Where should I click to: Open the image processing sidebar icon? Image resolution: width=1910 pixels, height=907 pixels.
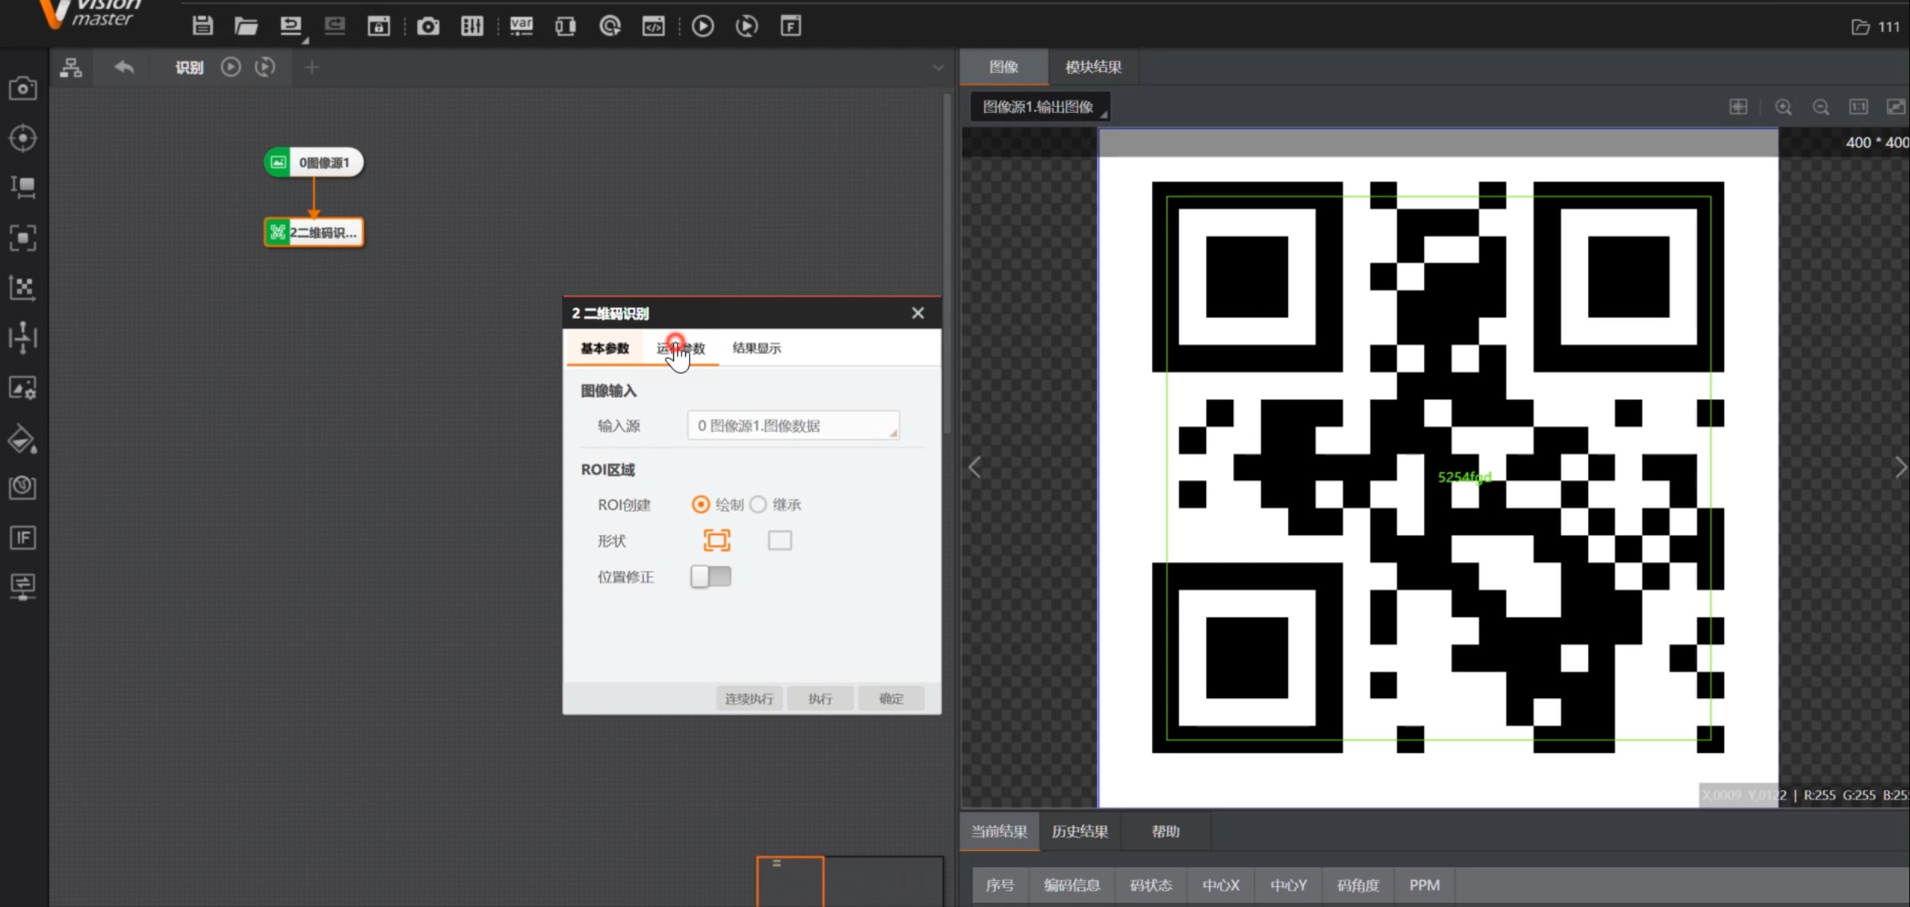point(23,388)
